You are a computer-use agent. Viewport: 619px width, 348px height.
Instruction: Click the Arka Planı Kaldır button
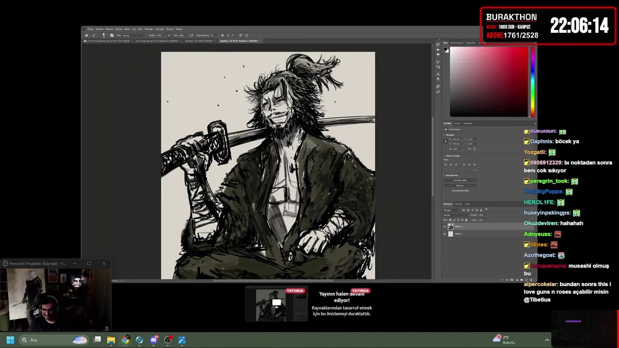click(x=460, y=180)
